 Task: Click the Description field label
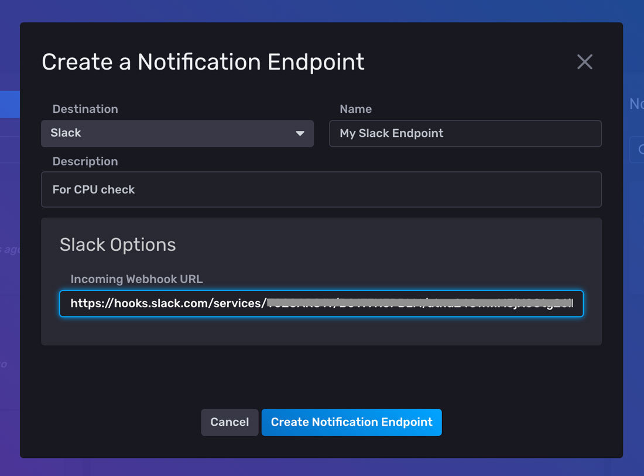[85, 161]
